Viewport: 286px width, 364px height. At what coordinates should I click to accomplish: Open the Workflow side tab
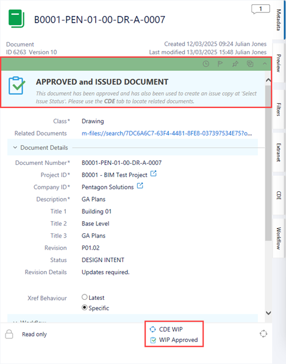pos(279,238)
